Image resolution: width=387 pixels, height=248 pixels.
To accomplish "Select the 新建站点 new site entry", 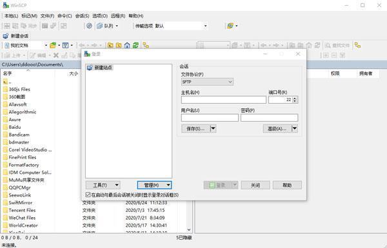I will click(x=100, y=68).
